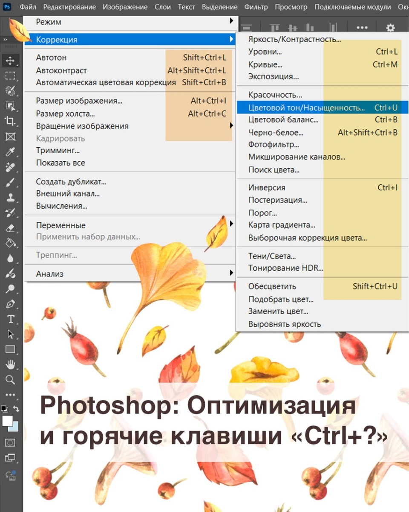
Task: Open the Текст menu
Action: coord(186,7)
